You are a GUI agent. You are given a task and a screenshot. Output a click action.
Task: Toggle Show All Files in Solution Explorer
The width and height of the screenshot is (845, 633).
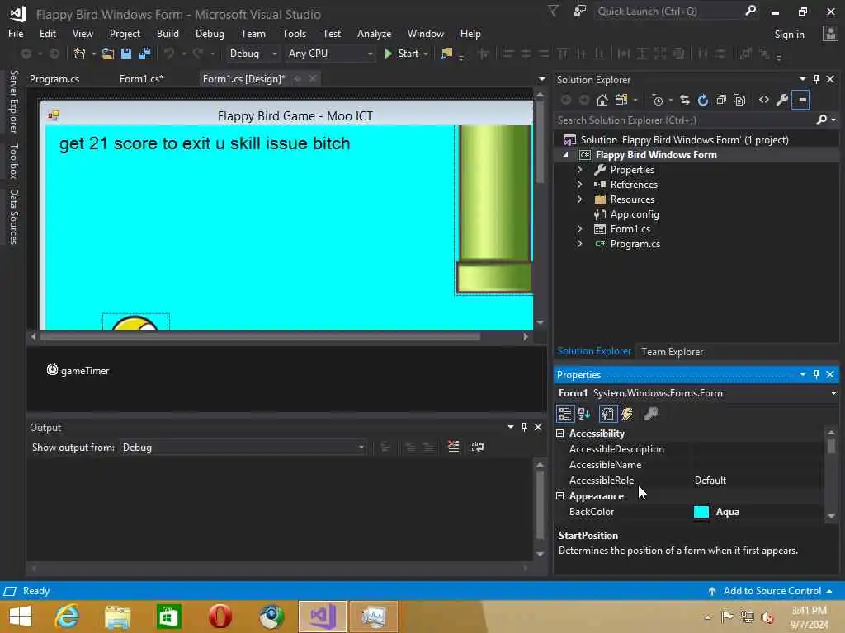click(739, 100)
